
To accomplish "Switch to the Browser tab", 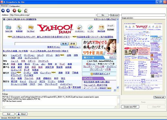I will [4, 6].
